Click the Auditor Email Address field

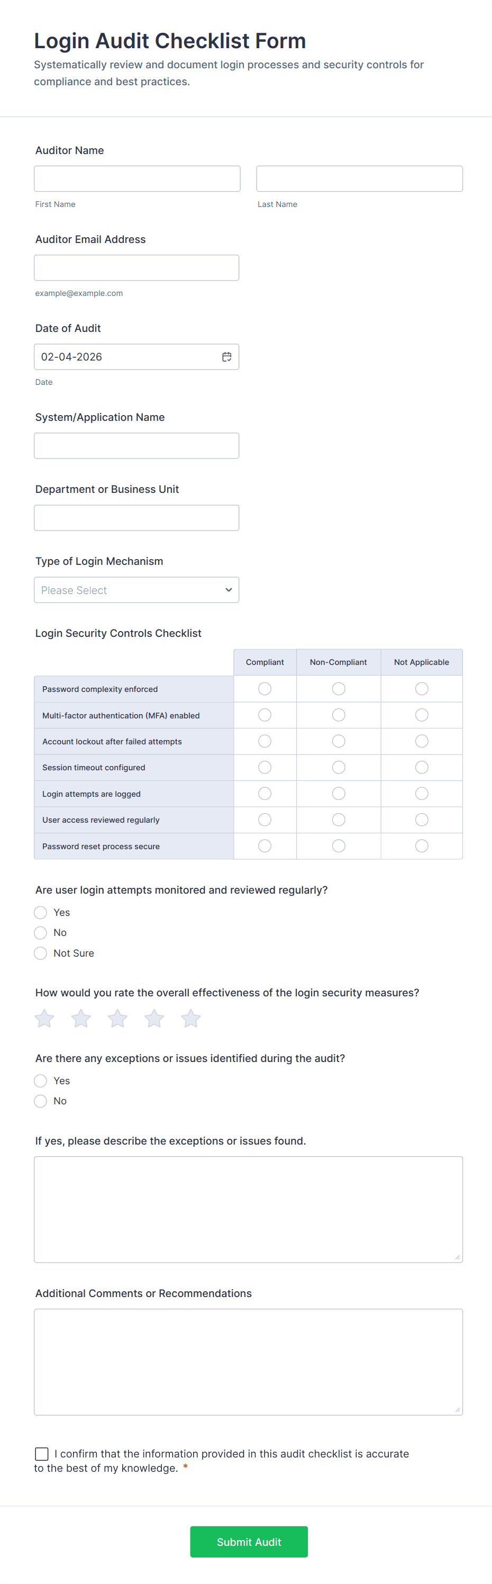tap(136, 267)
